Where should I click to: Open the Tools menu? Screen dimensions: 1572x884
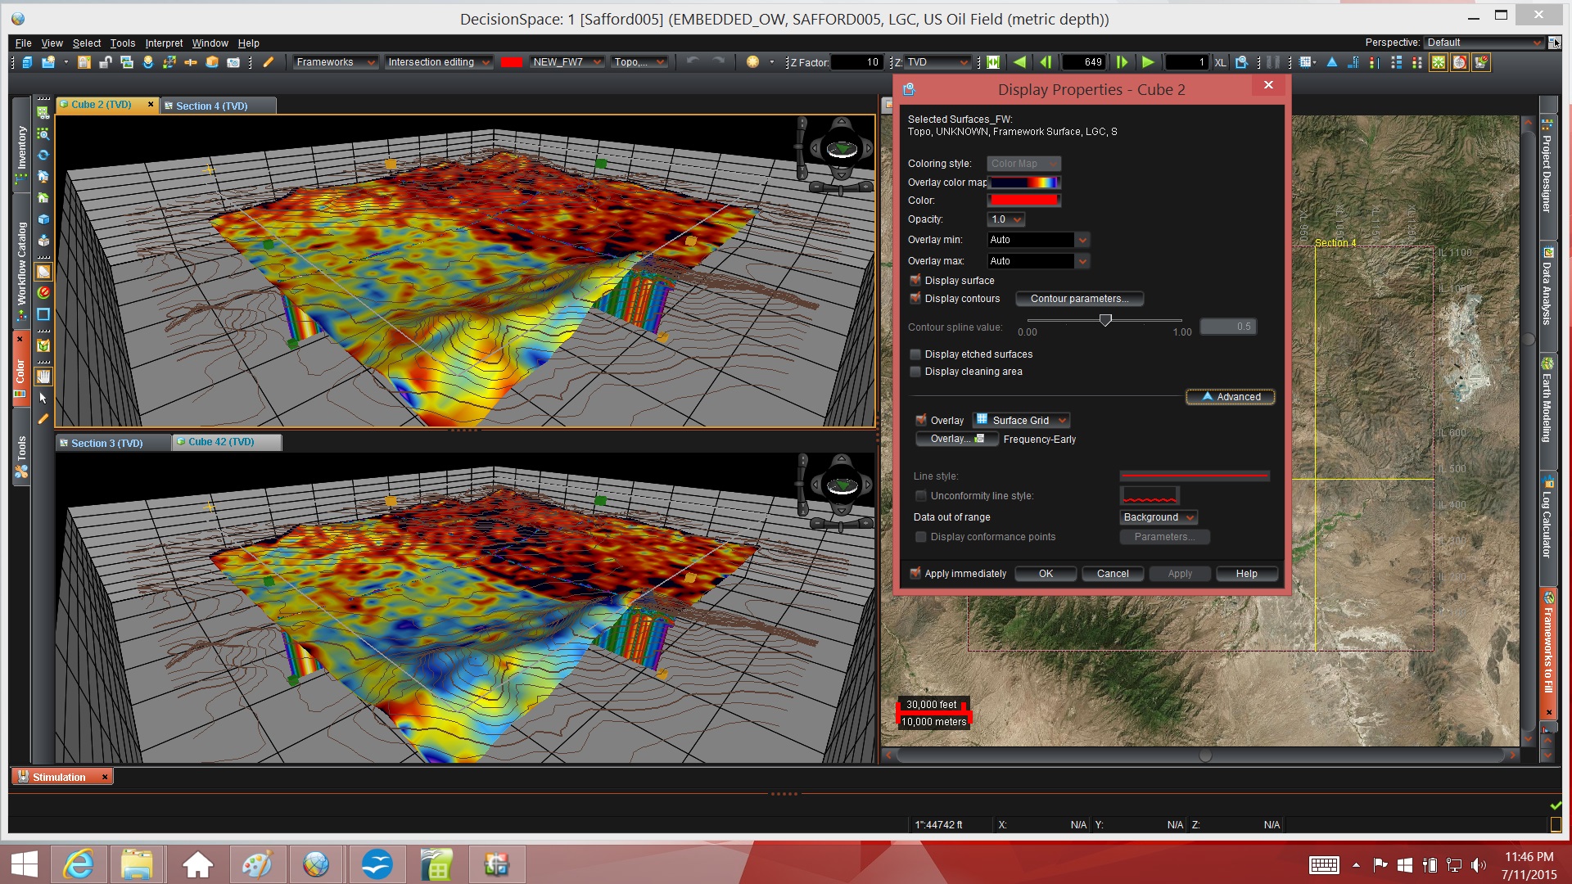(x=122, y=43)
